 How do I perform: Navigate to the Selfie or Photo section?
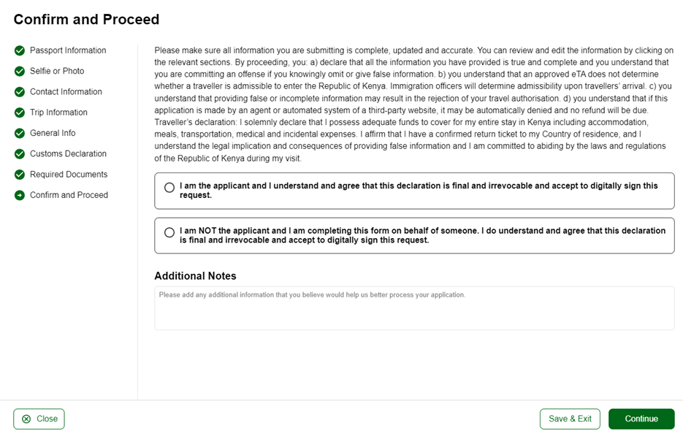click(58, 71)
